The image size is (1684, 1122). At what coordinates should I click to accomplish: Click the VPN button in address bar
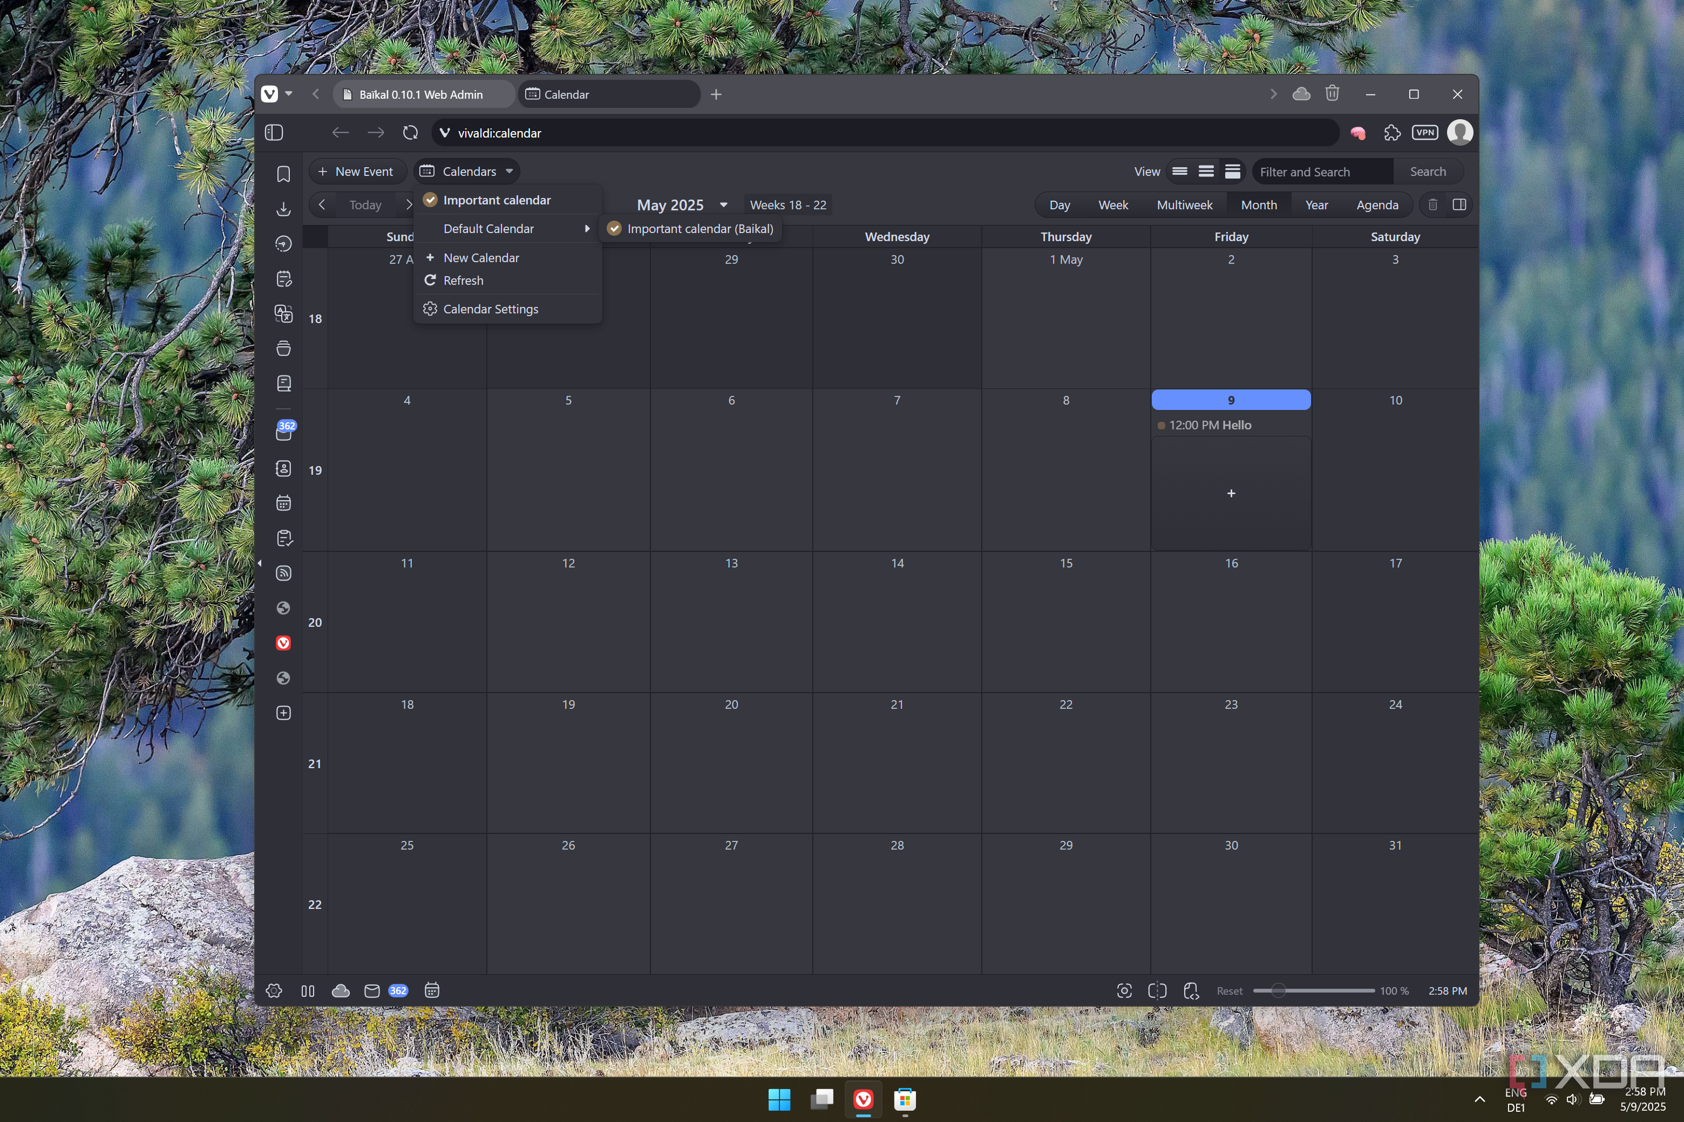[1425, 132]
